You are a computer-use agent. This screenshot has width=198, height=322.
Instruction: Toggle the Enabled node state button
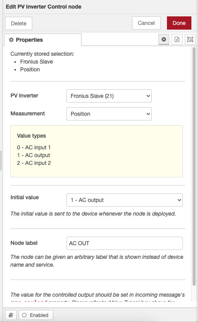pyautogui.click(x=36, y=315)
